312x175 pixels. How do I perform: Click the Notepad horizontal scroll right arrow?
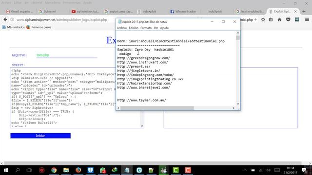click(x=234, y=108)
